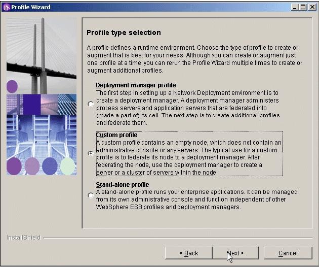Click the 'Profile type selection' title
The height and width of the screenshot is (267, 319).
coord(124,32)
